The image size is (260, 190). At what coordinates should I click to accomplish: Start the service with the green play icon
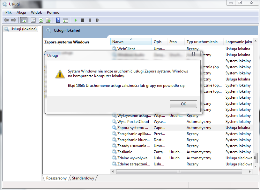click(x=75, y=20)
